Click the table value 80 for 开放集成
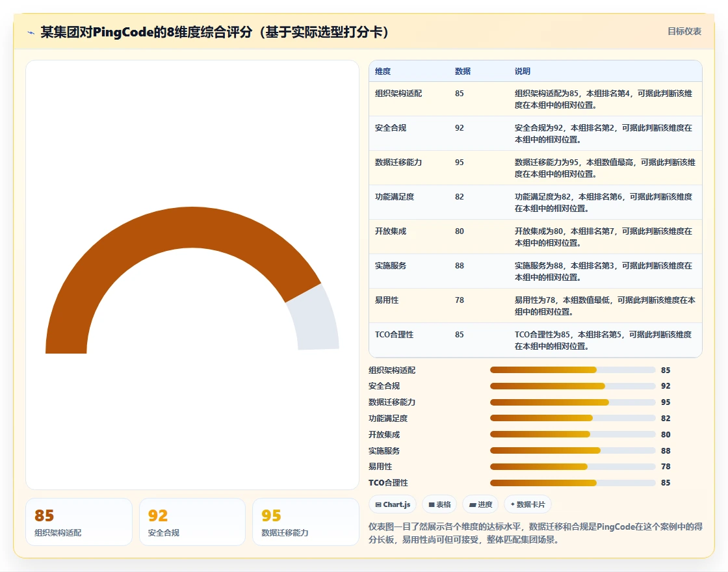Viewport: 728px width, 572px height. coord(459,231)
